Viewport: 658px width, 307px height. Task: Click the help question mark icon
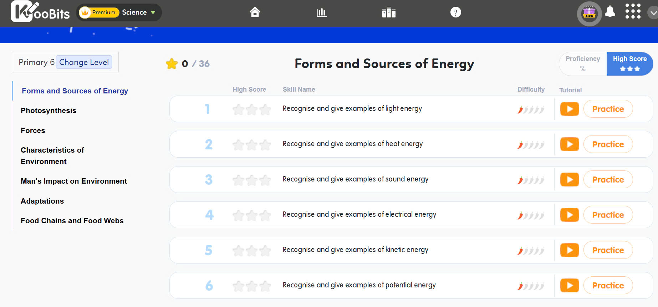pos(455,12)
